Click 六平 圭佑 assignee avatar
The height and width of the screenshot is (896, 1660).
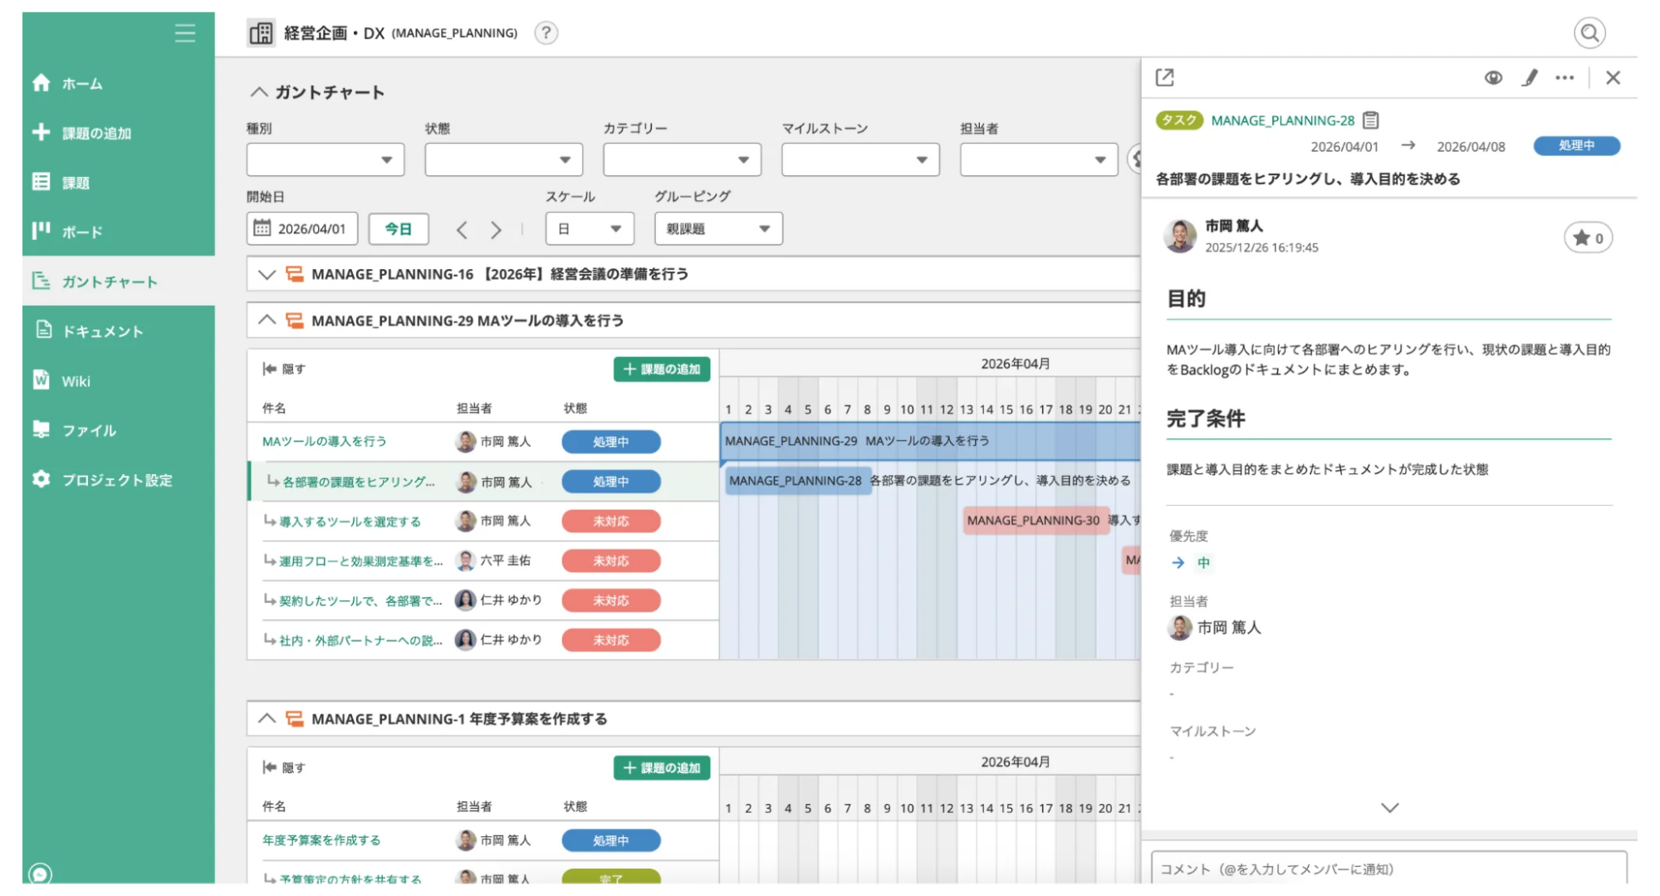tap(466, 561)
